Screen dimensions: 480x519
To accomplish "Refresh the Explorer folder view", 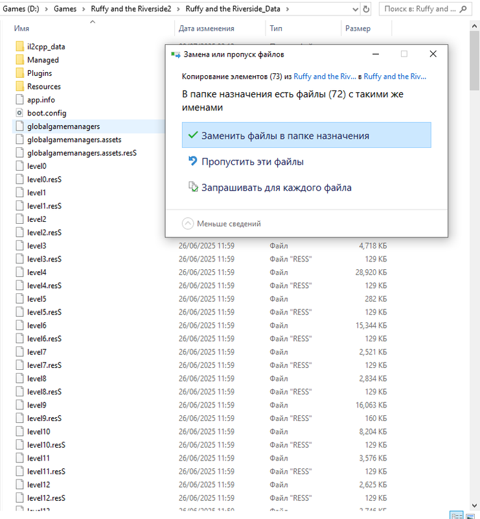I will (x=366, y=9).
